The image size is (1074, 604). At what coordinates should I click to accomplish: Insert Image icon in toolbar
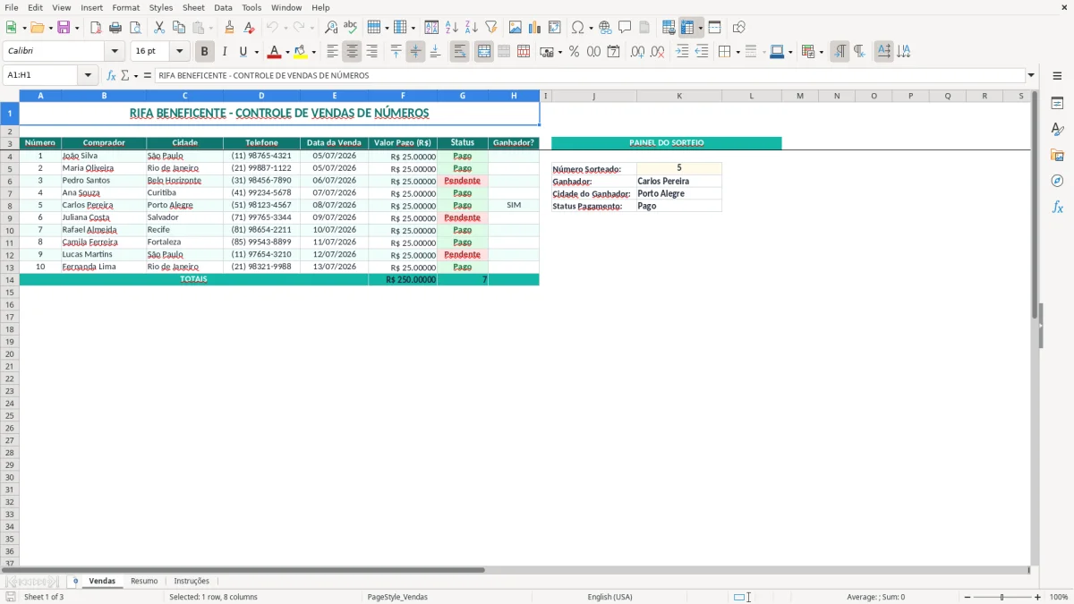pyautogui.click(x=516, y=28)
